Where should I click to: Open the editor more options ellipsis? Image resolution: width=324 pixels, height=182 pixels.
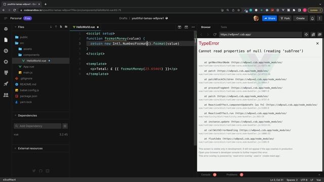click(193, 27)
